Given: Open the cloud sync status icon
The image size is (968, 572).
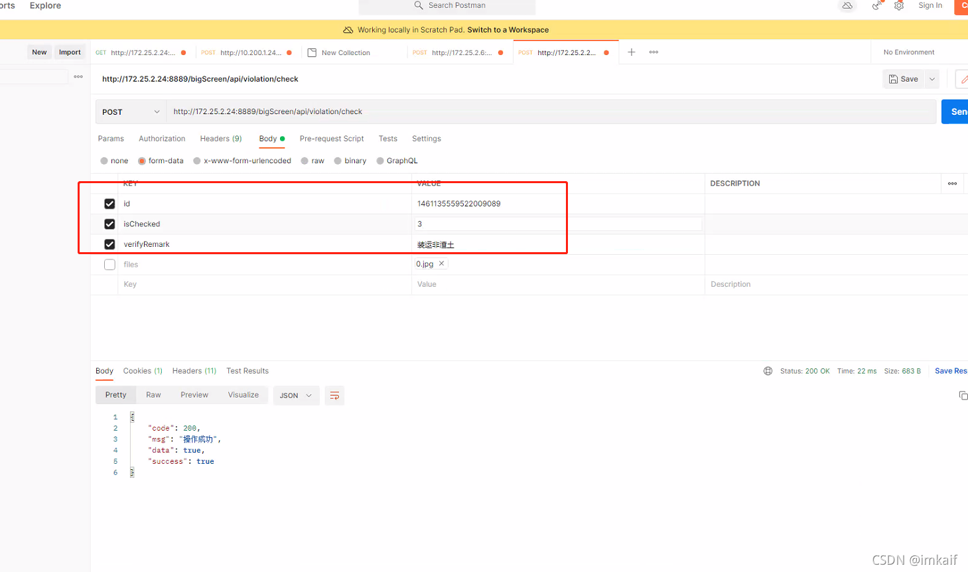Looking at the screenshot, I should pos(847,5).
